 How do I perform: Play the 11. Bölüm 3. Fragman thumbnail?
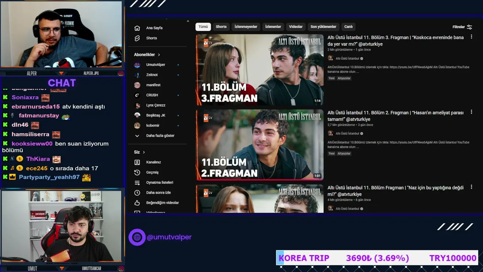pos(260,70)
